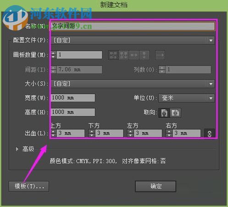The image size is (228, 207).
Task: Select grid by column artboard layout icon
Action: coord(124,55)
